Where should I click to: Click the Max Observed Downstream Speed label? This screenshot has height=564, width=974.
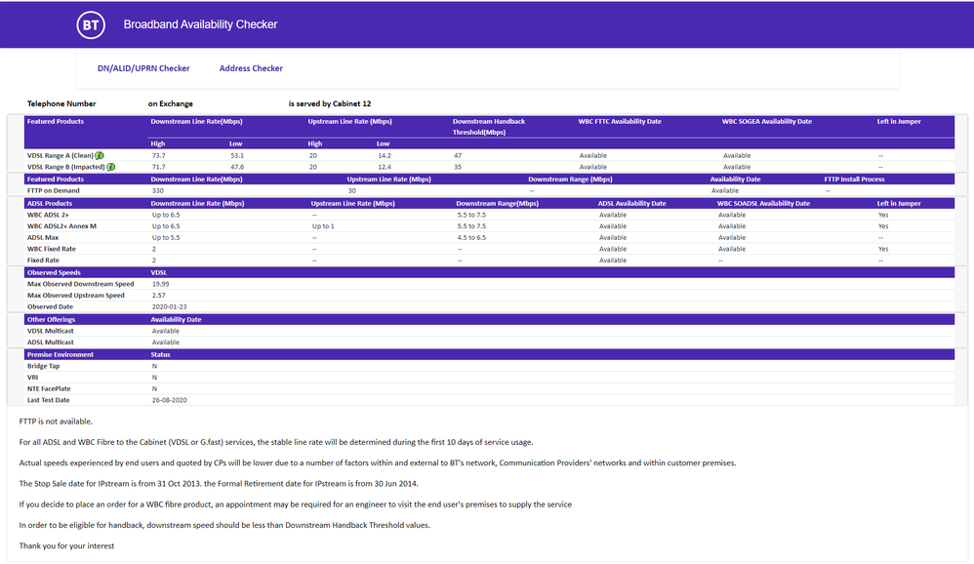(x=80, y=284)
